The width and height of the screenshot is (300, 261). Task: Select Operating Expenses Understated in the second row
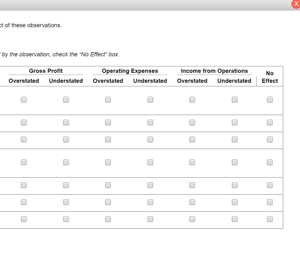(x=150, y=122)
